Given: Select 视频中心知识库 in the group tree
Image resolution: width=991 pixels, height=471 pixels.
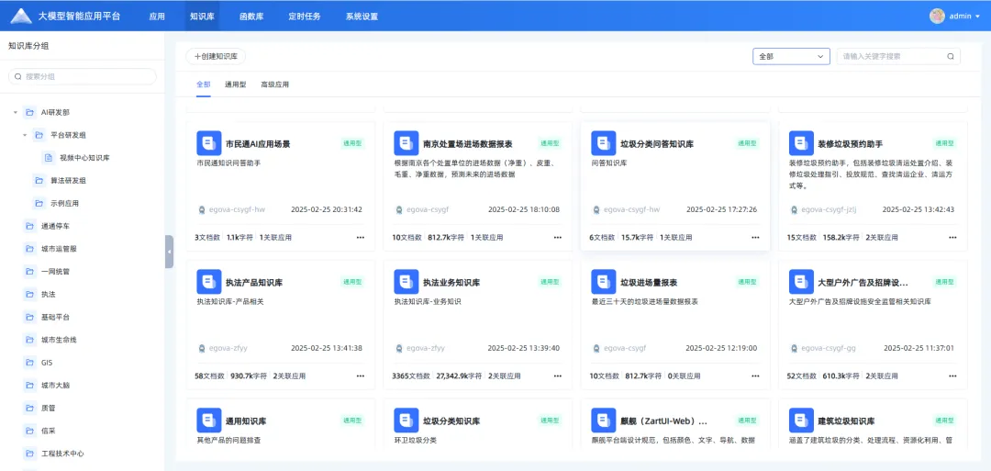Looking at the screenshot, I should point(84,158).
